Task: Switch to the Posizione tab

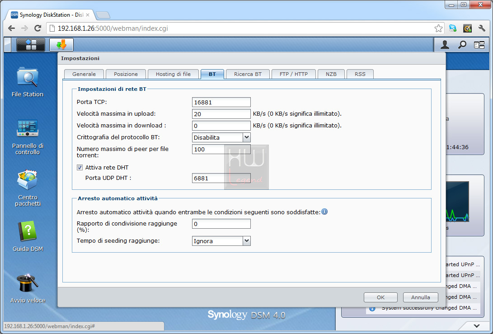Action: pos(126,74)
